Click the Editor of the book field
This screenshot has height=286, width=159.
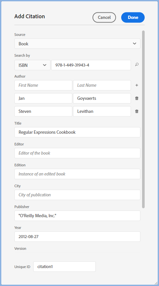coord(78,153)
